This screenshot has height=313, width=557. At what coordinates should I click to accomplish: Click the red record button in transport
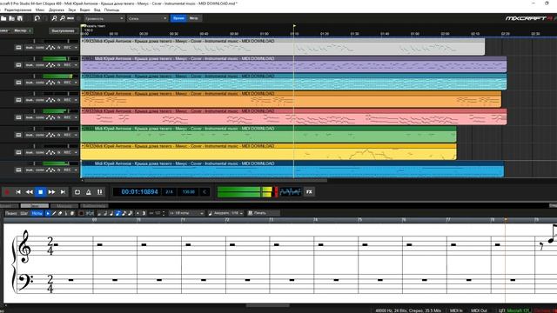[7, 192]
